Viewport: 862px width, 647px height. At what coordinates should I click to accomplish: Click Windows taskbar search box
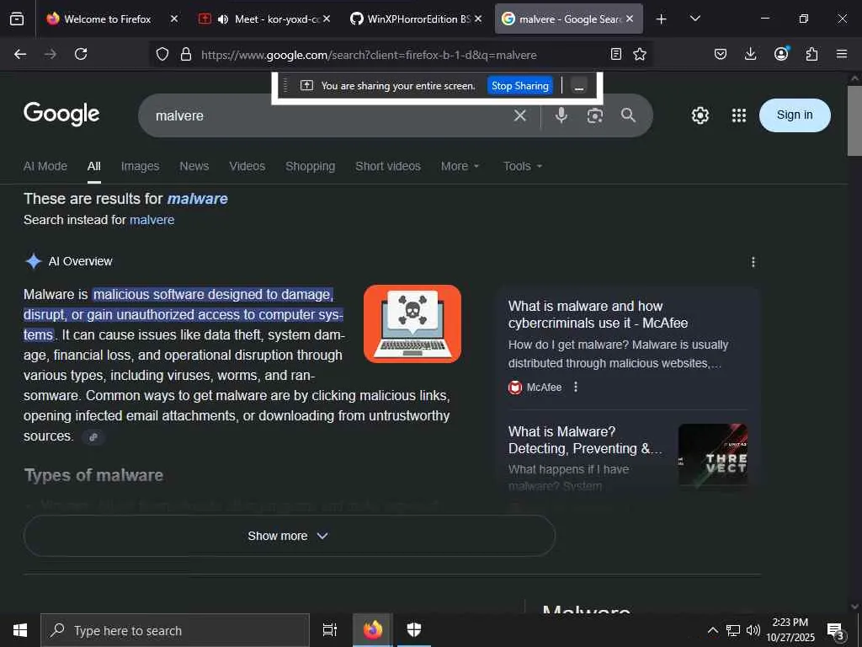point(175,630)
